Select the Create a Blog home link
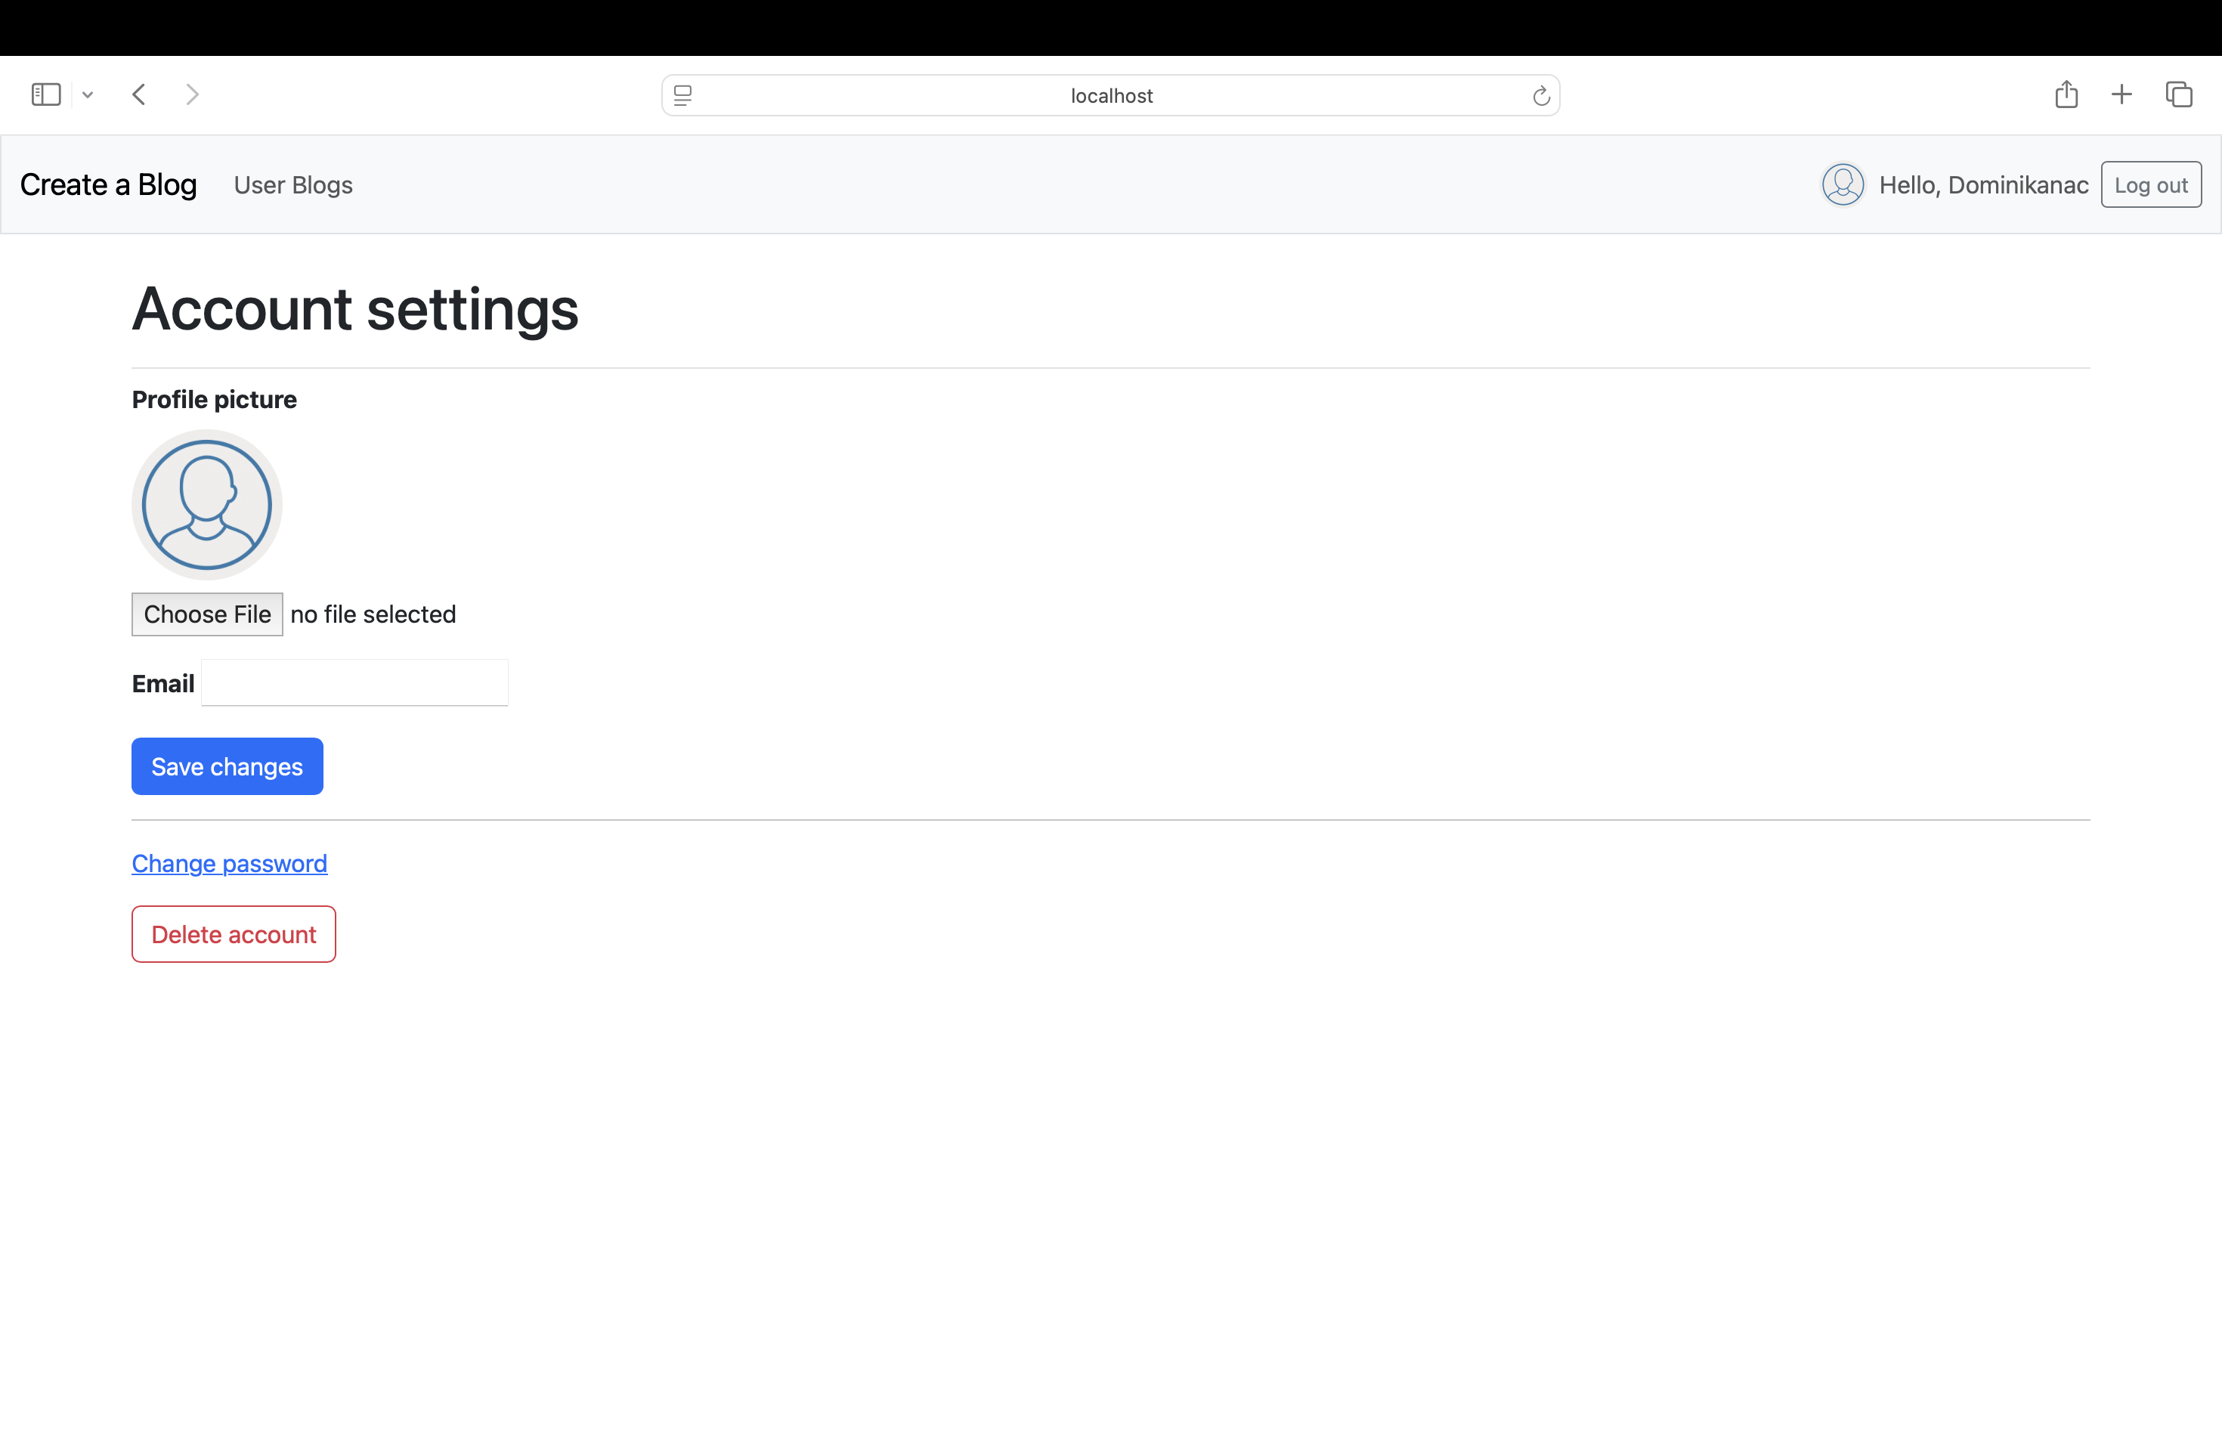Viewport: 2222px width, 1445px height. pyautogui.click(x=107, y=184)
